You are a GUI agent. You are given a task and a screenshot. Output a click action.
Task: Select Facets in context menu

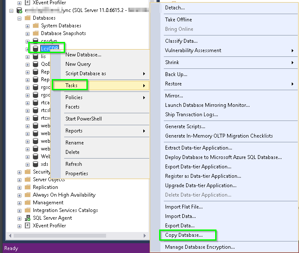tap(72, 107)
